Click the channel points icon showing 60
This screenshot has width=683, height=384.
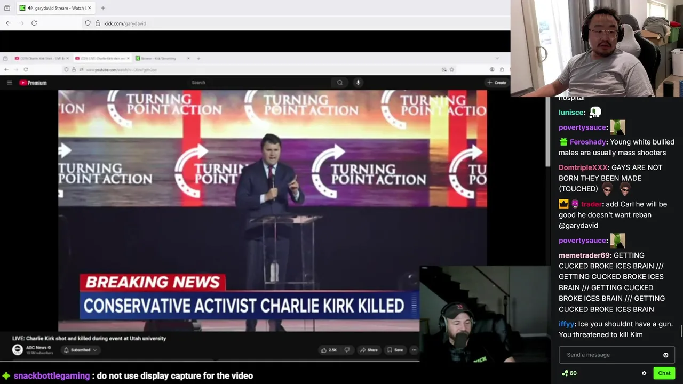[x=565, y=373]
